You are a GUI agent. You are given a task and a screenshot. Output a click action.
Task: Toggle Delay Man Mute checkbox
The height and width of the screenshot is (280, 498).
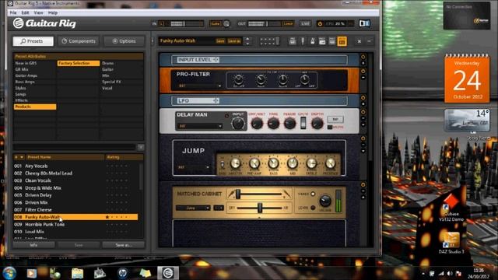tap(330, 128)
